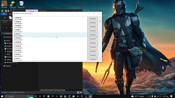Select the 1.19.50.2 version row text
This screenshot has height=98, width=175.
(17, 54)
